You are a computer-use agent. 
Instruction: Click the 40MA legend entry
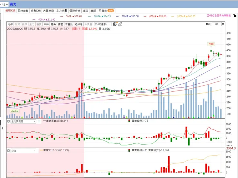(x=44, y=20)
